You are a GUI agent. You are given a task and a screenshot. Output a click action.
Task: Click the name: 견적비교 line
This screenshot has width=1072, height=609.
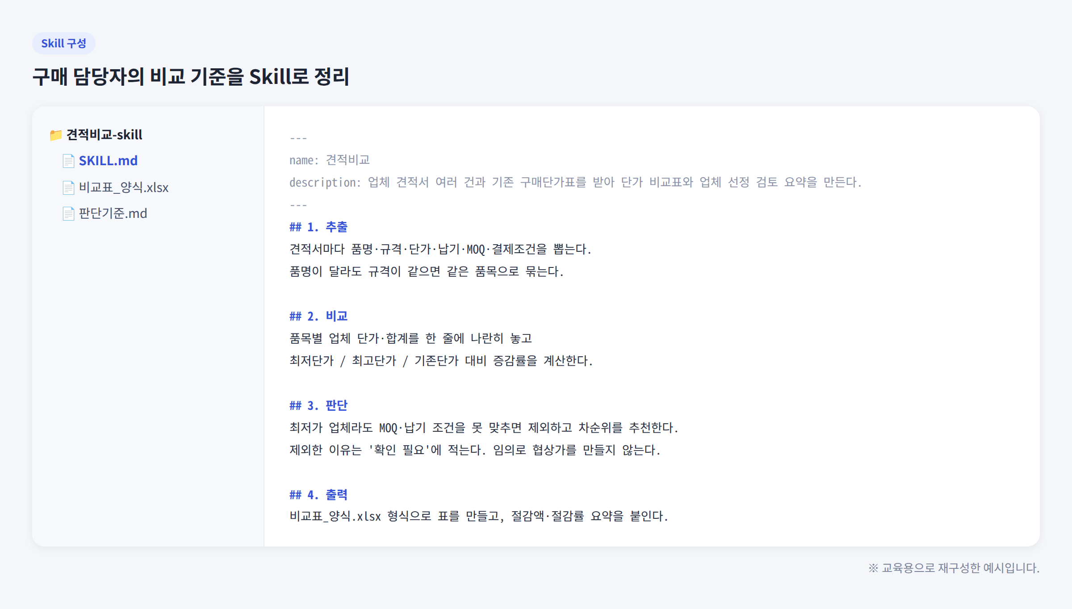330,160
